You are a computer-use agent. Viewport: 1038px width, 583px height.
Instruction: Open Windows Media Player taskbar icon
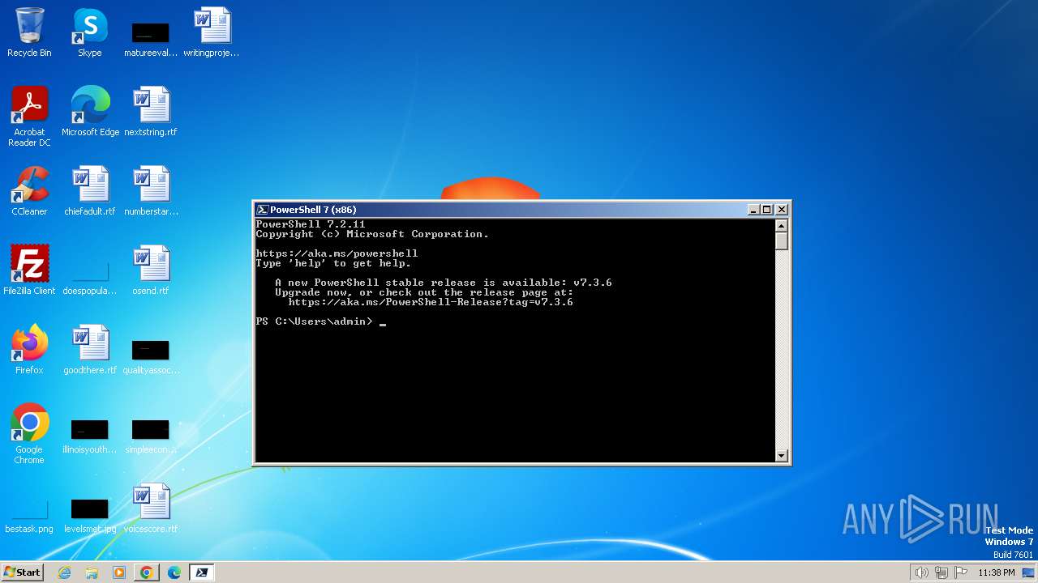pos(119,572)
